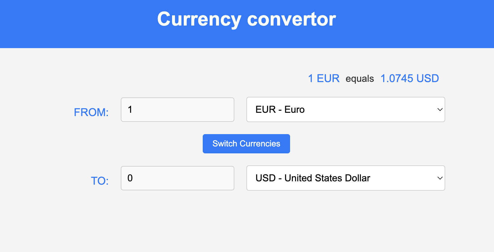Click the FROM: label
Viewport: 494px width, 252px height.
[x=91, y=112]
